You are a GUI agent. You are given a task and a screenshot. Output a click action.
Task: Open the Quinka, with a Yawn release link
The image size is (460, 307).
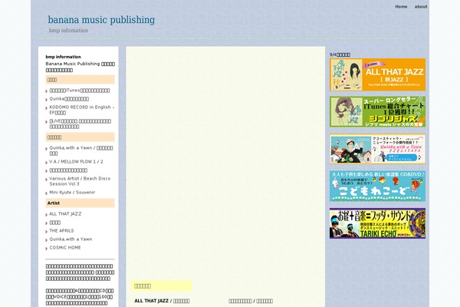pos(81,150)
